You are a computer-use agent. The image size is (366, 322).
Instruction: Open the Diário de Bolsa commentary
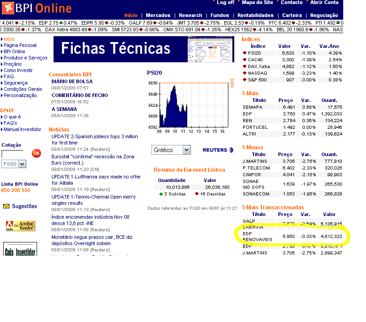pos(72,81)
